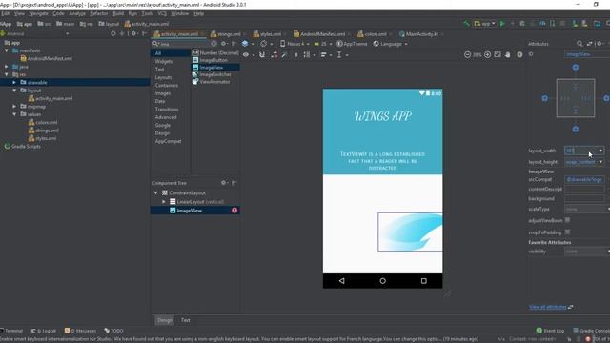Click the green Run app play button
This screenshot has width=610, height=343.
tap(502, 24)
